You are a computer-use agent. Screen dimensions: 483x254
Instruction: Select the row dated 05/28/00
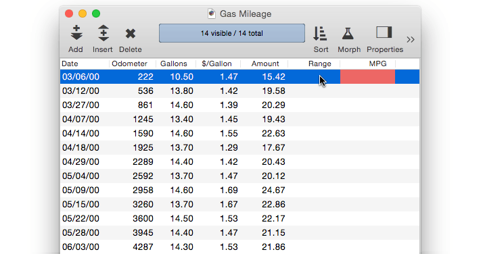point(239,232)
